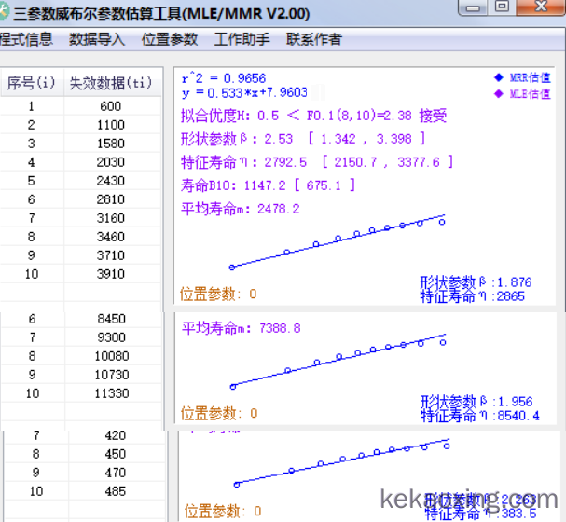Select the cell with value 450
Image resolution: width=566 pixels, height=522 pixels.
pyautogui.click(x=116, y=454)
